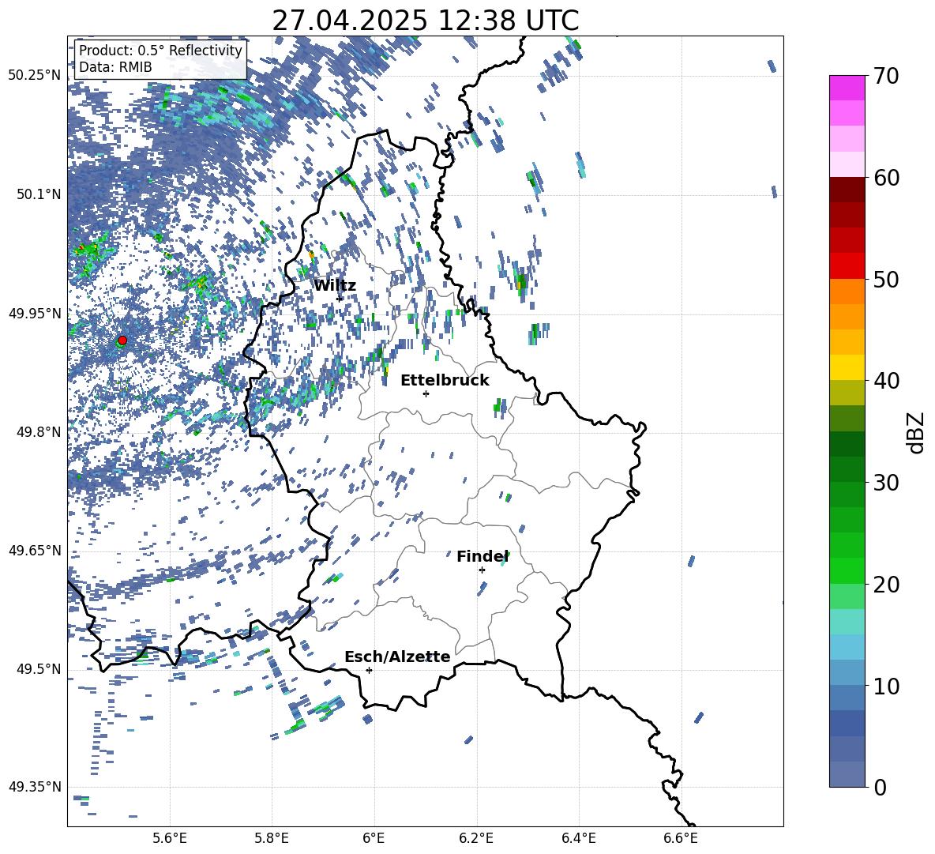Click the latitude label 50.25°N
935x854 pixels.
[35, 76]
